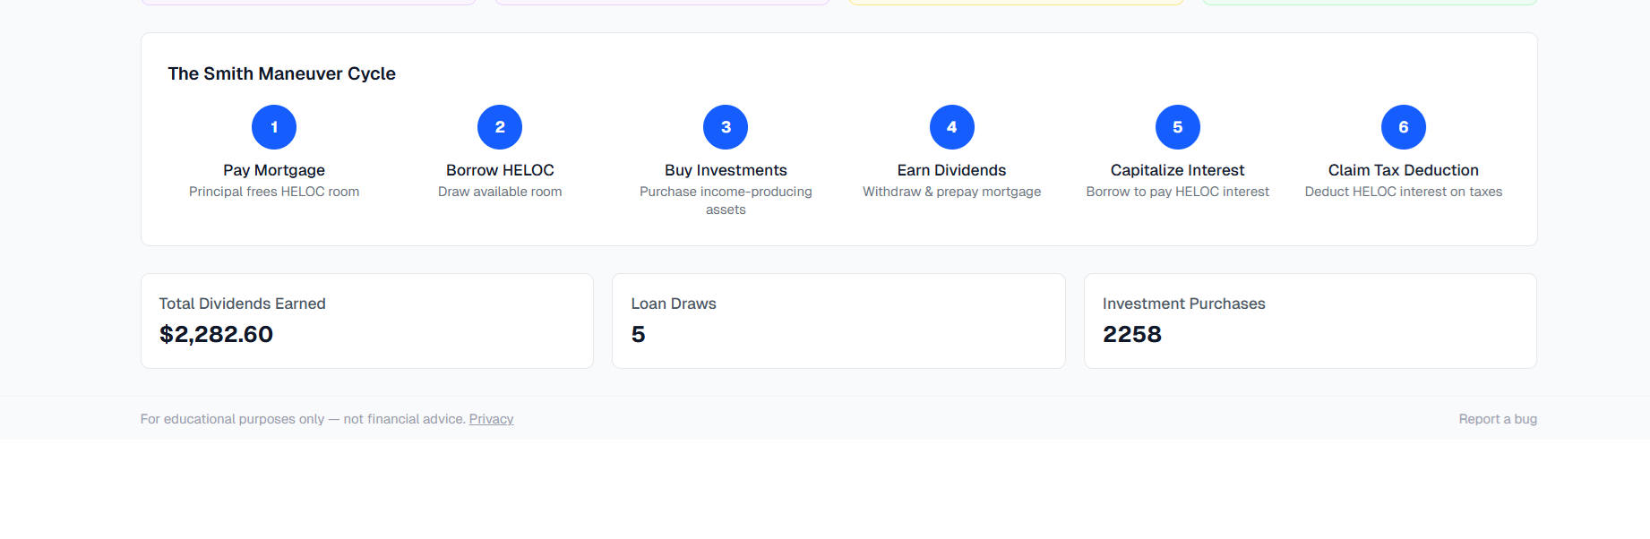Open the Privacy link in footer
Screen dimensions: 1650x539
pos(491,419)
